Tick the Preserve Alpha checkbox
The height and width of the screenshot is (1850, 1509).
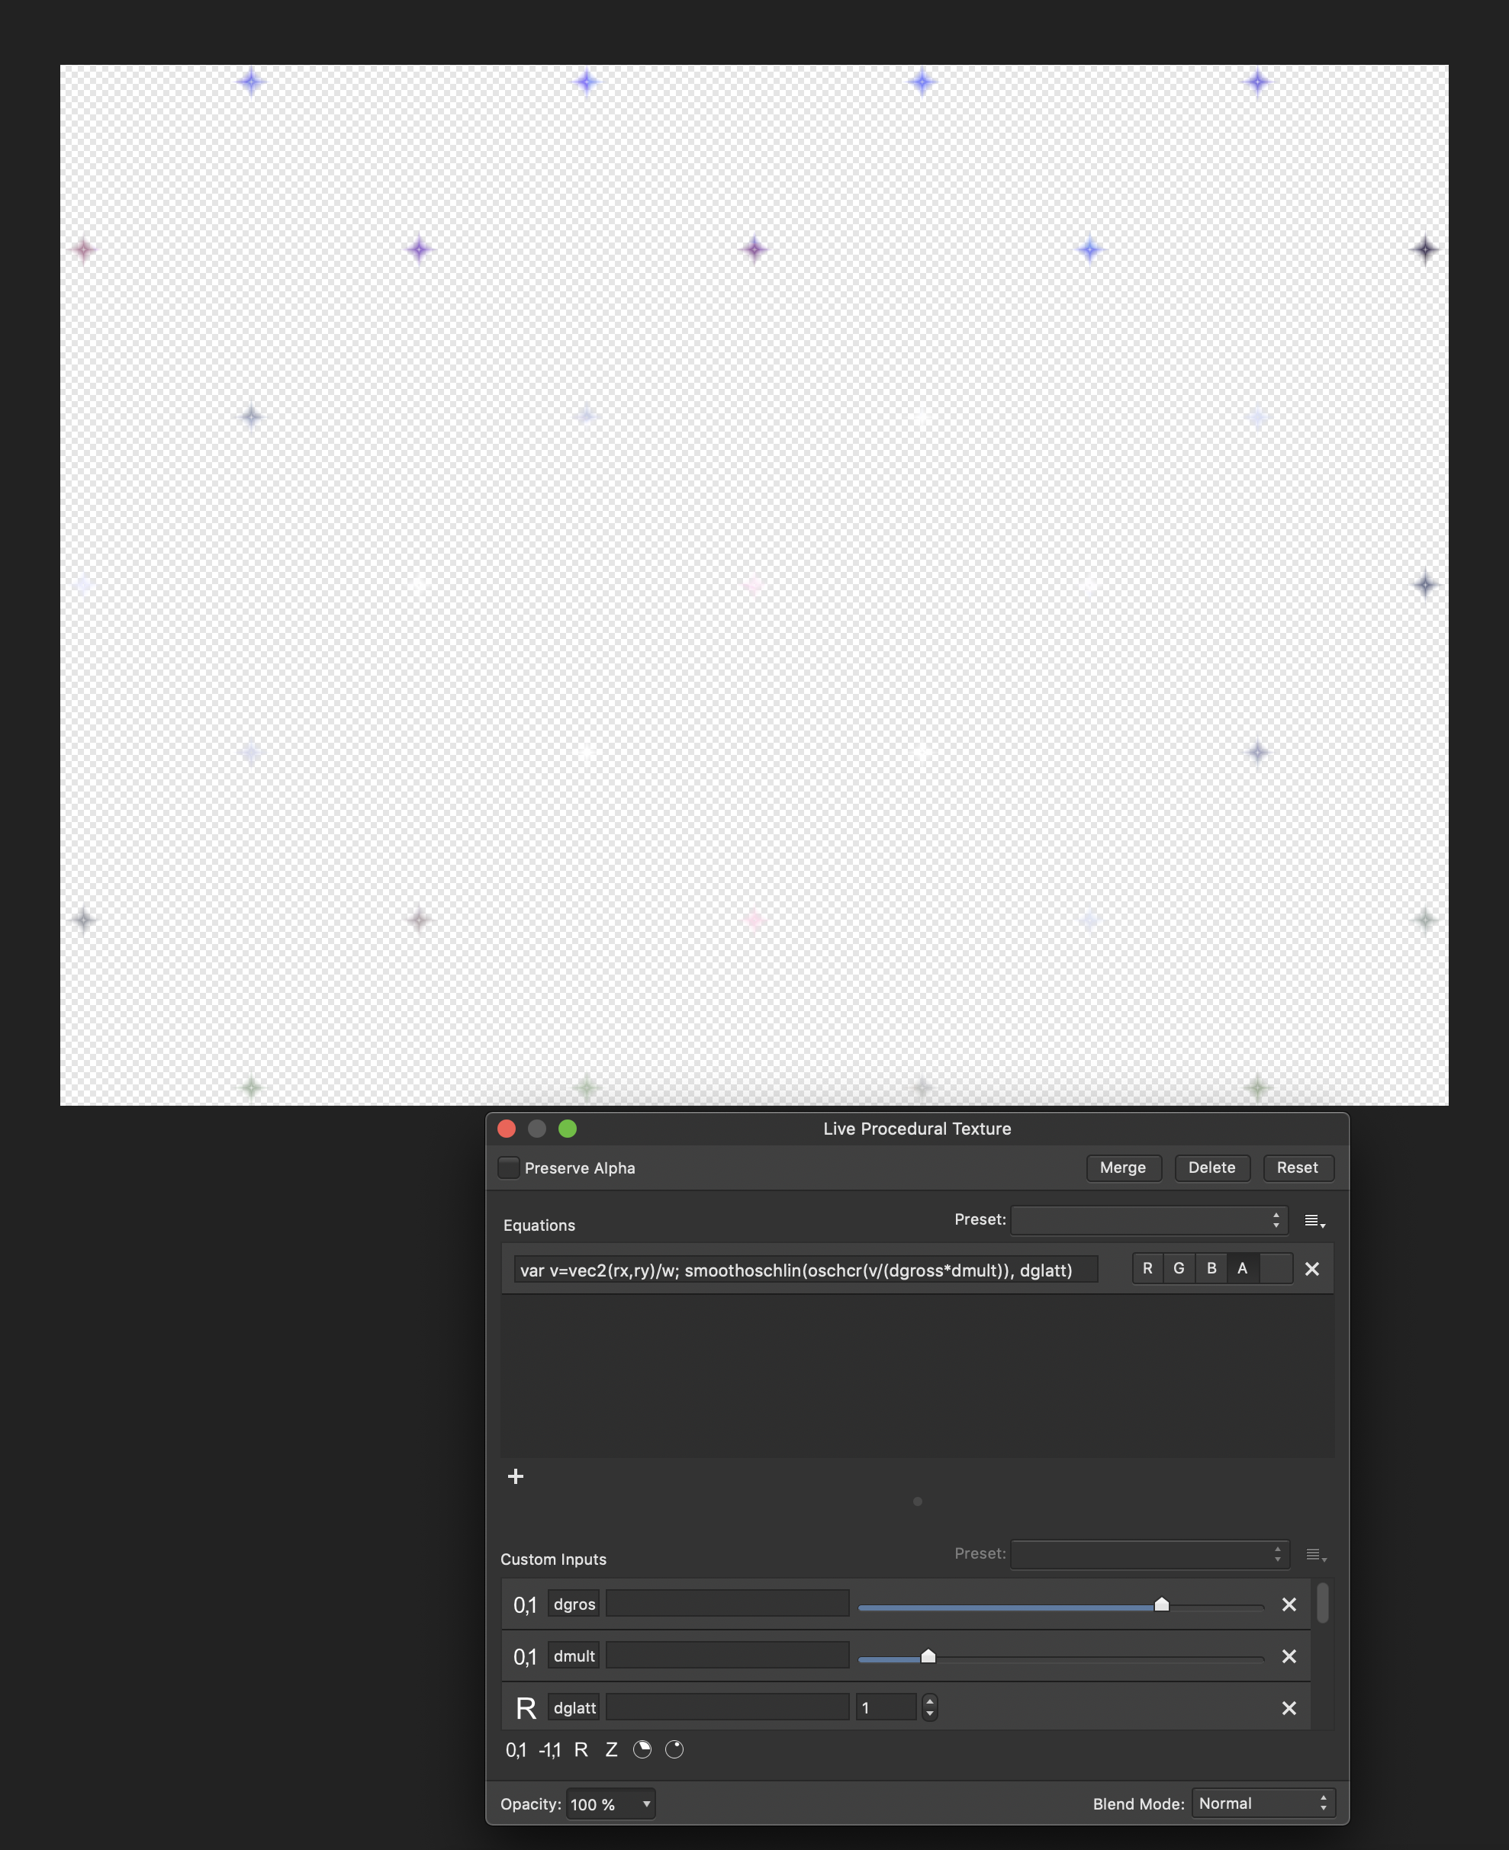(509, 1167)
